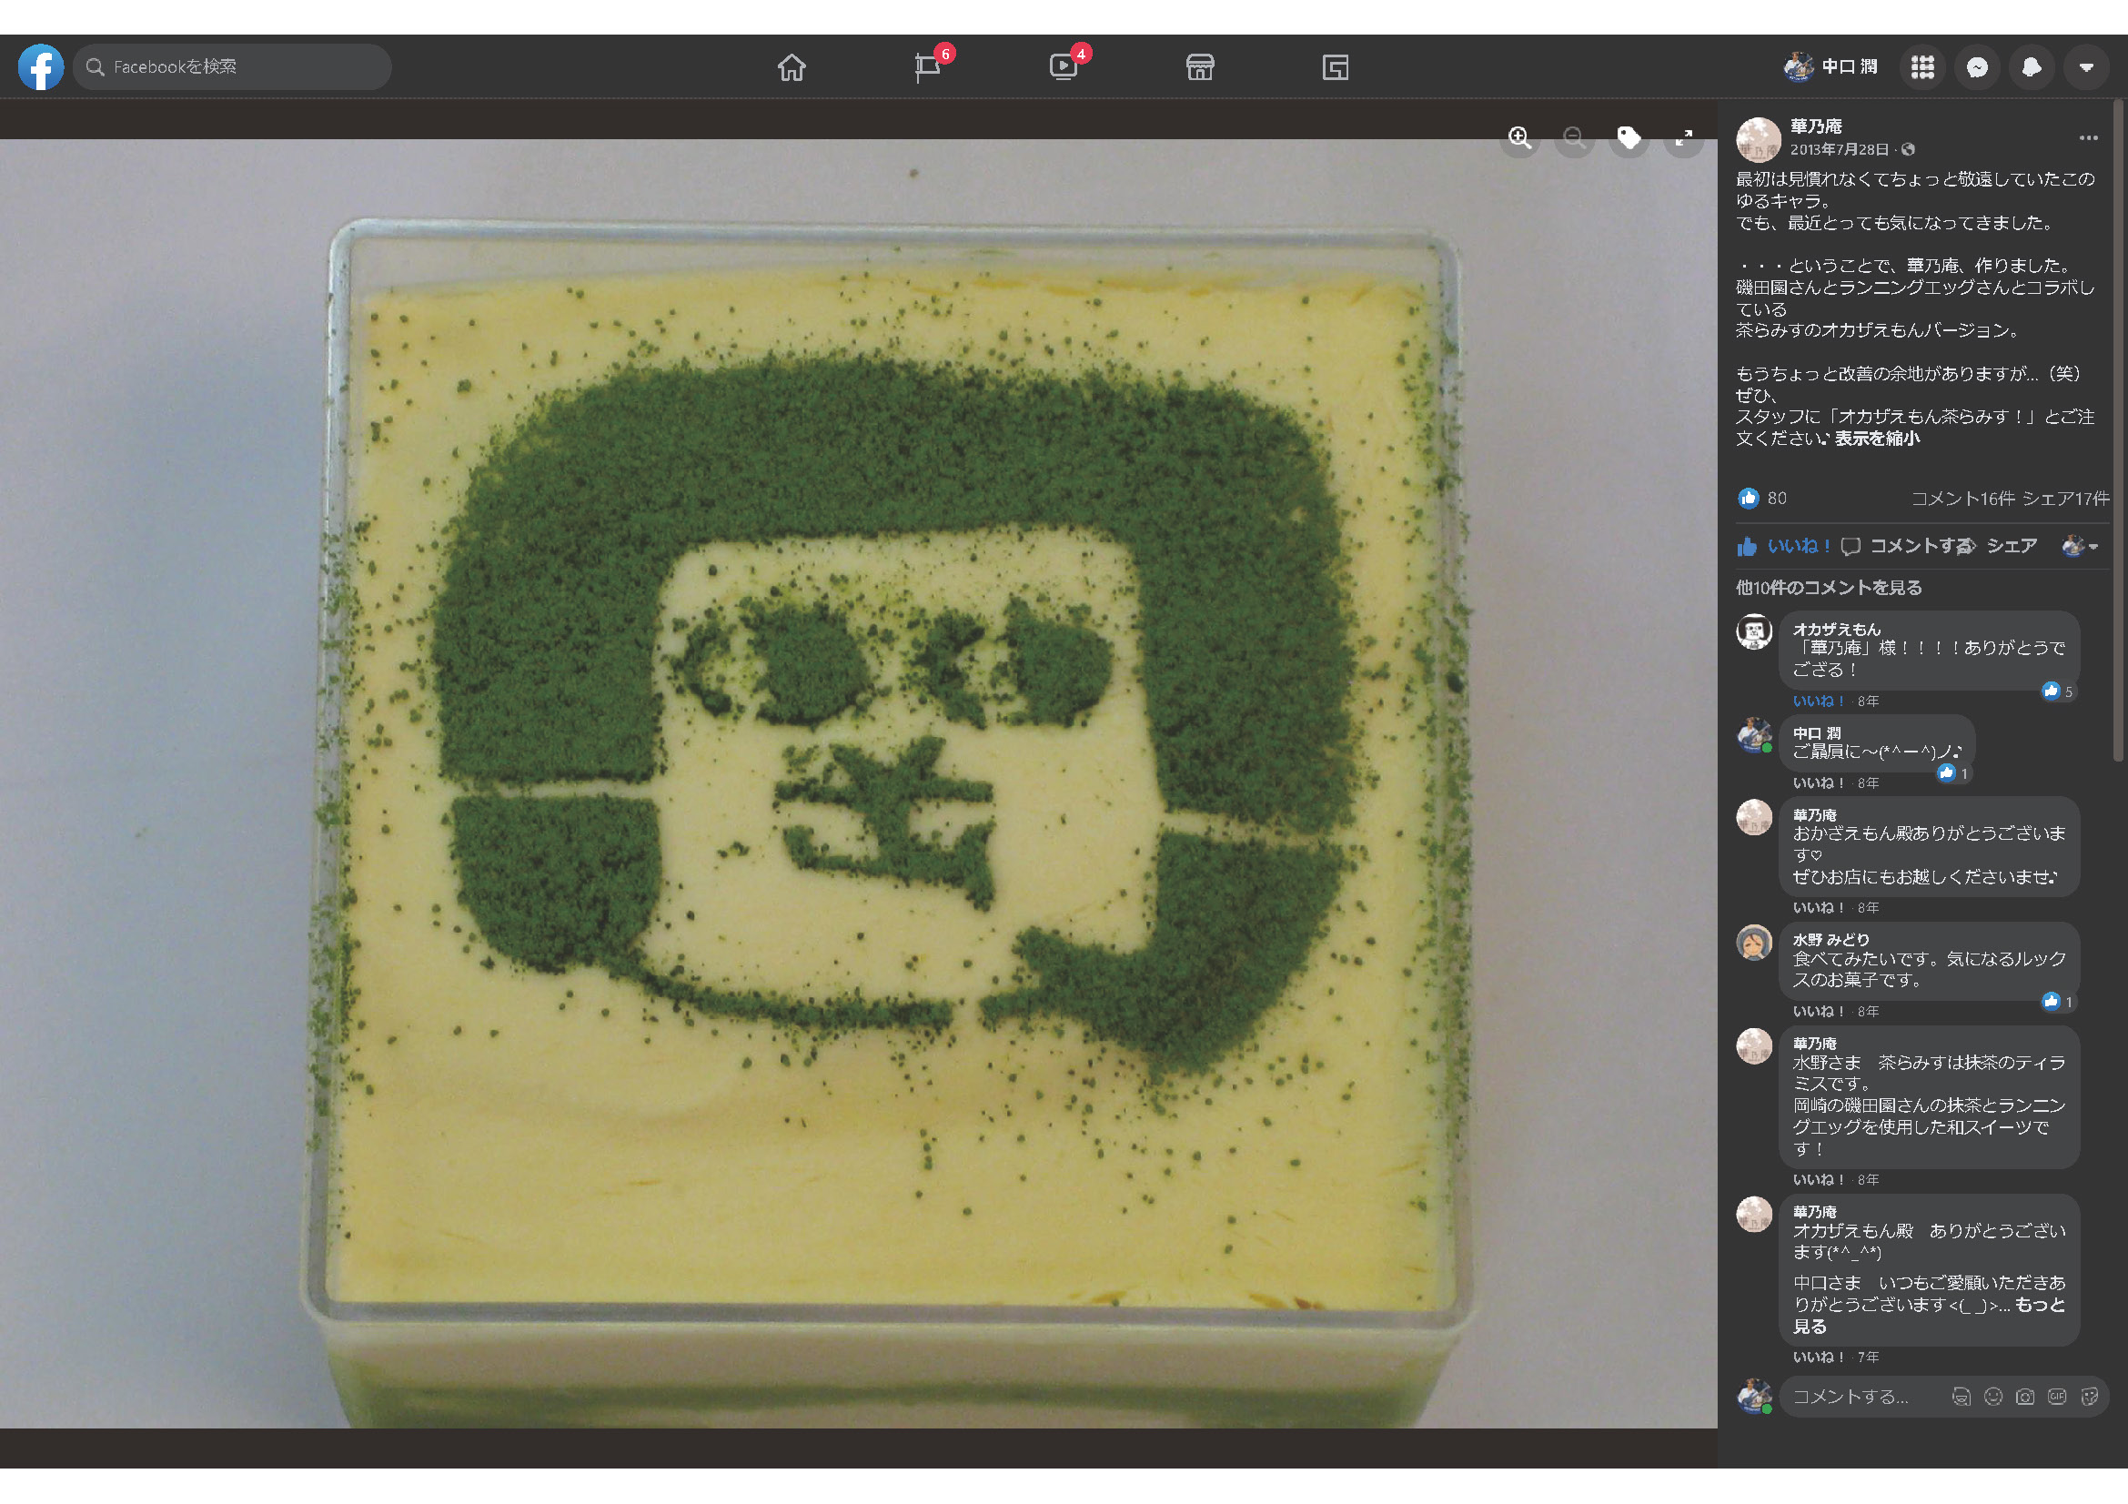
Task: Open the post's three-dot options menu
Action: coord(2088,138)
